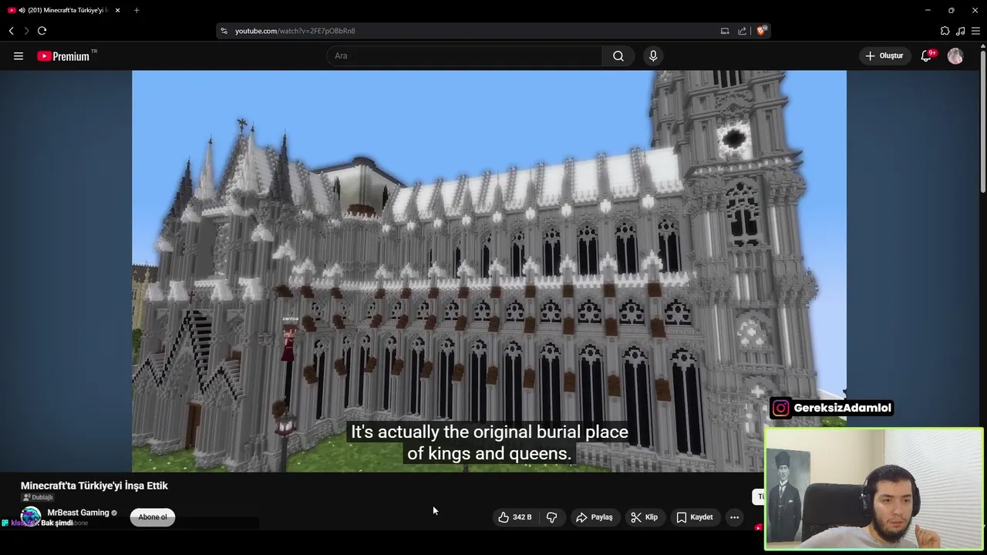Start voice search with microphone icon
This screenshot has width=987, height=555.
[x=653, y=55]
